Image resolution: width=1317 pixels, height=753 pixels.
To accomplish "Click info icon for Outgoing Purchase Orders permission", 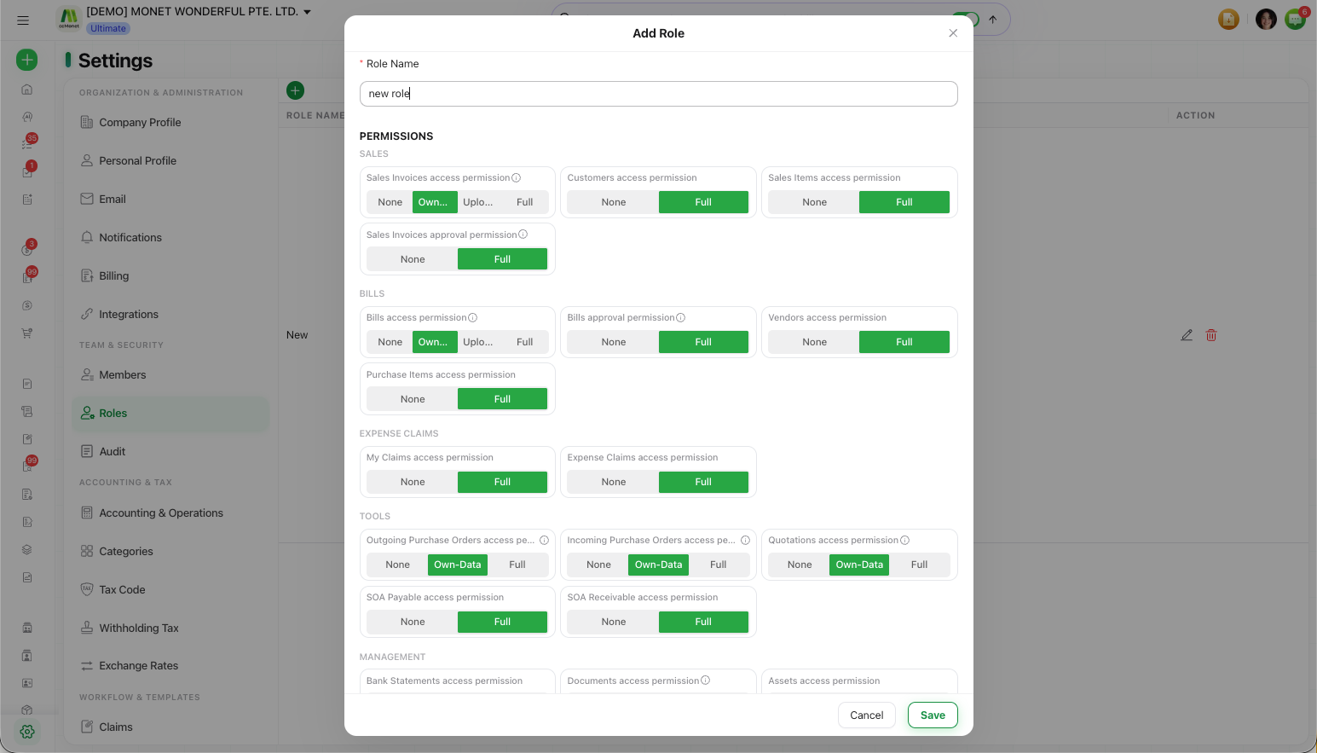I will [544, 540].
